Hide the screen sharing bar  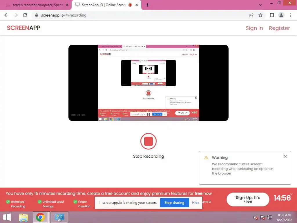coord(195,202)
